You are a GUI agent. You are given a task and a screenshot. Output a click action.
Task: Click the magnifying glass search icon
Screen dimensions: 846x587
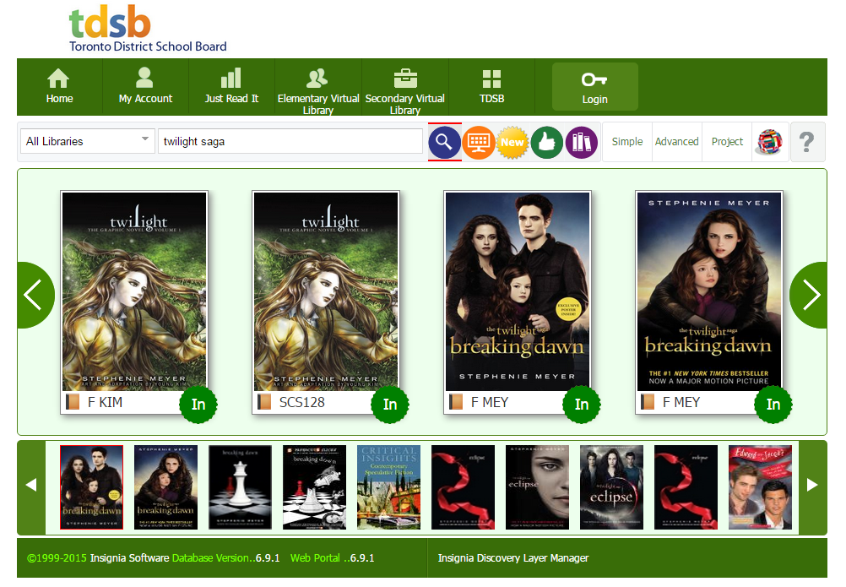point(444,142)
